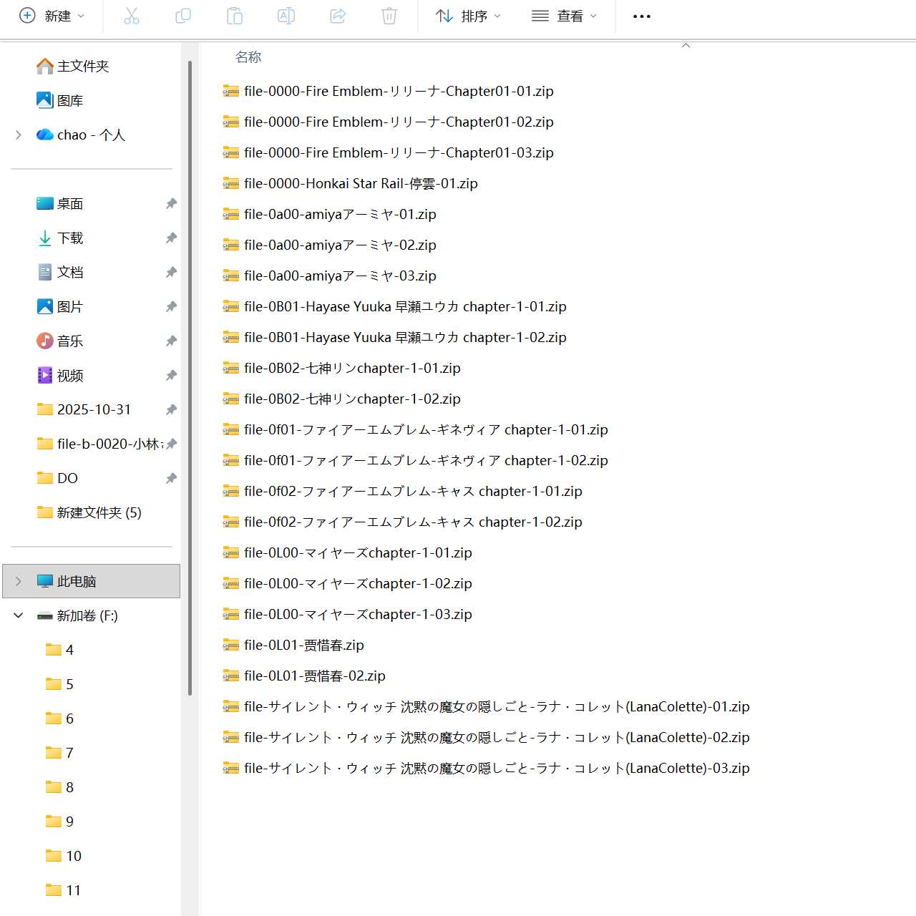Collapse the 新加卷 (F:) drive node

(x=19, y=615)
